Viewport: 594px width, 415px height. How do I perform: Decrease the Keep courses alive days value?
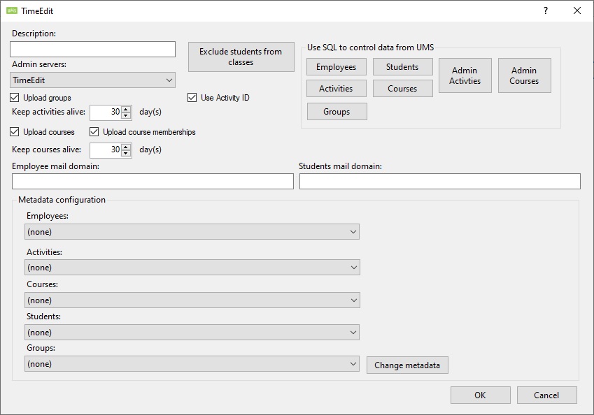click(x=126, y=153)
